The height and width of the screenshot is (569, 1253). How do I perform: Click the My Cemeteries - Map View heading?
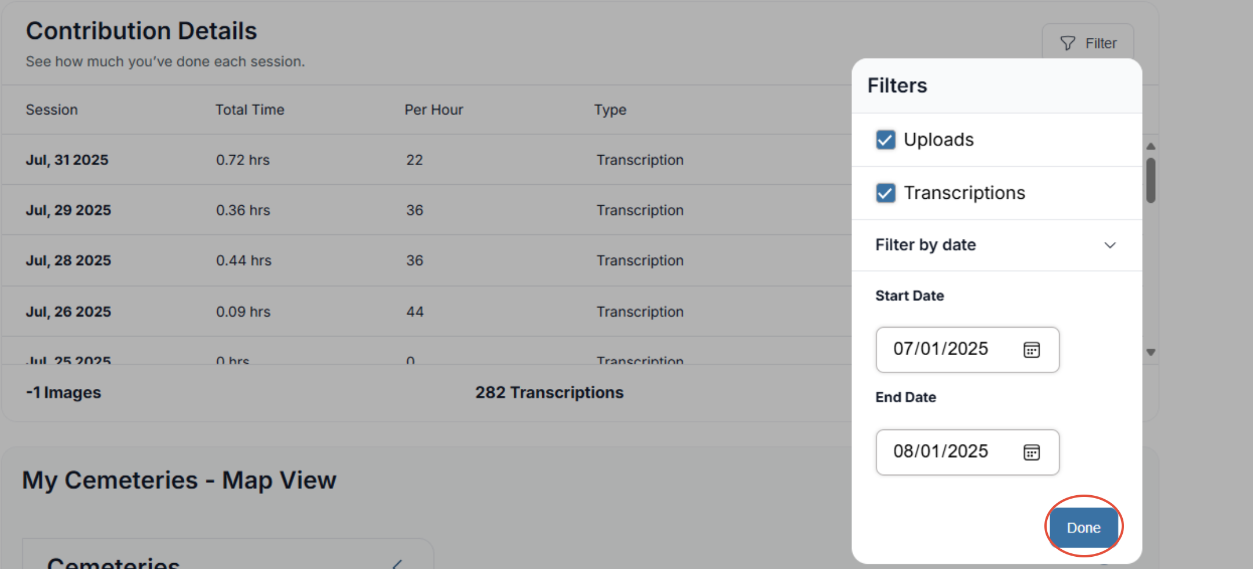(x=179, y=480)
